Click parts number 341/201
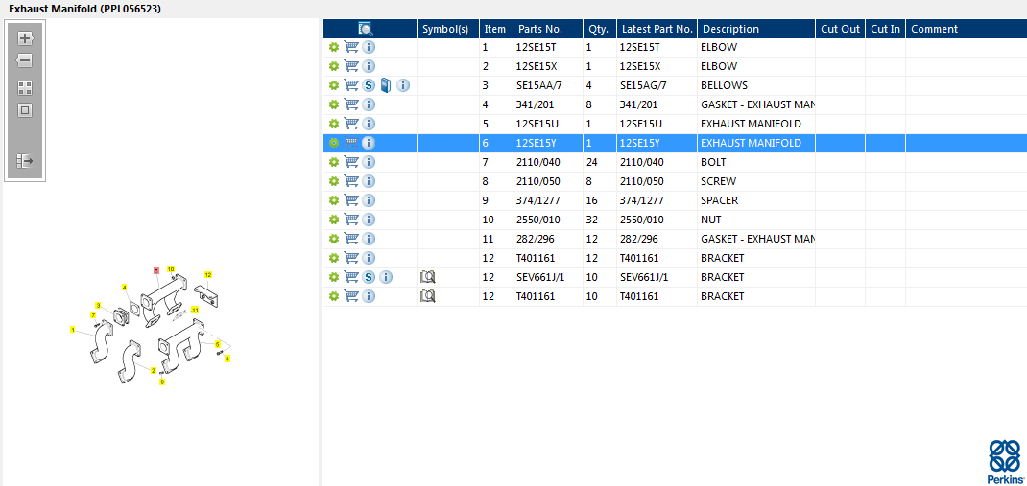 [536, 104]
